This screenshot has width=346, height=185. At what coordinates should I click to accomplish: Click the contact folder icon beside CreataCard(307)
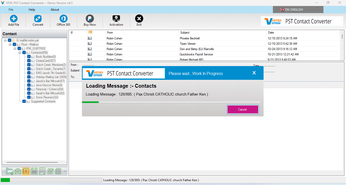pyautogui.click(x=33, y=61)
